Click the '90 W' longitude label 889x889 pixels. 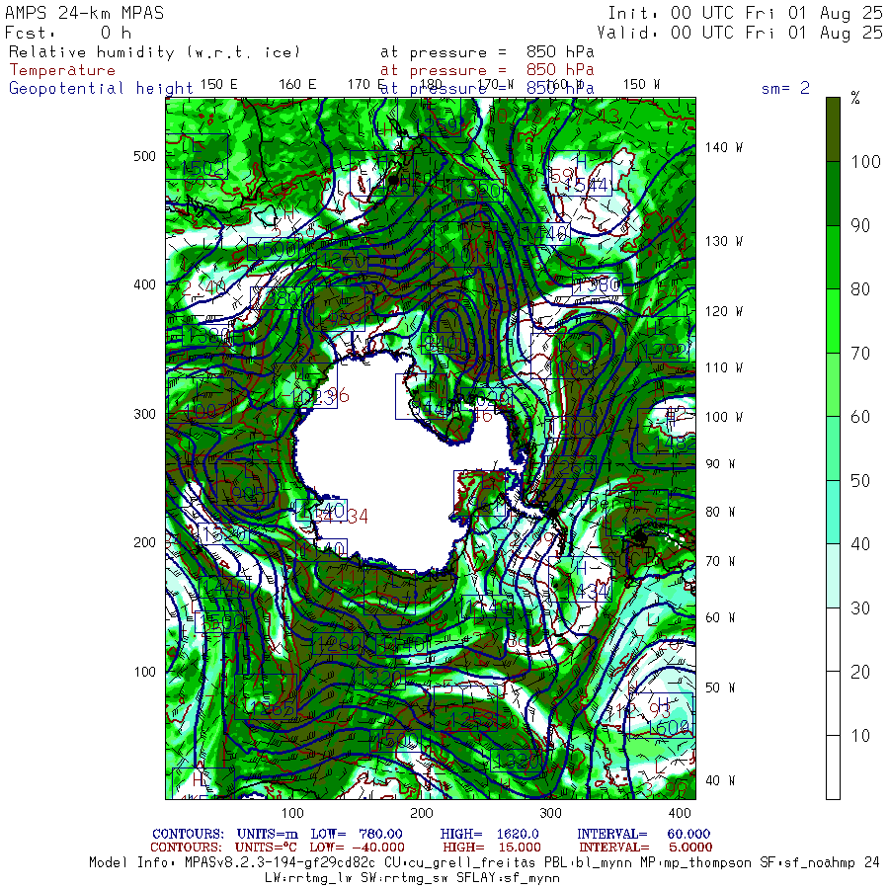coord(720,464)
